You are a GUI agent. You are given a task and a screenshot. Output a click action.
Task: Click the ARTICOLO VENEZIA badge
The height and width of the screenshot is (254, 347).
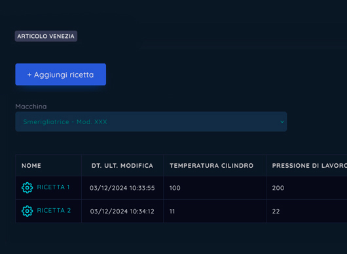point(46,36)
